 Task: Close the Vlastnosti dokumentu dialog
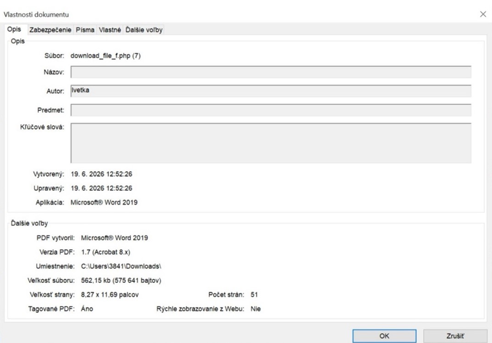pos(483,14)
